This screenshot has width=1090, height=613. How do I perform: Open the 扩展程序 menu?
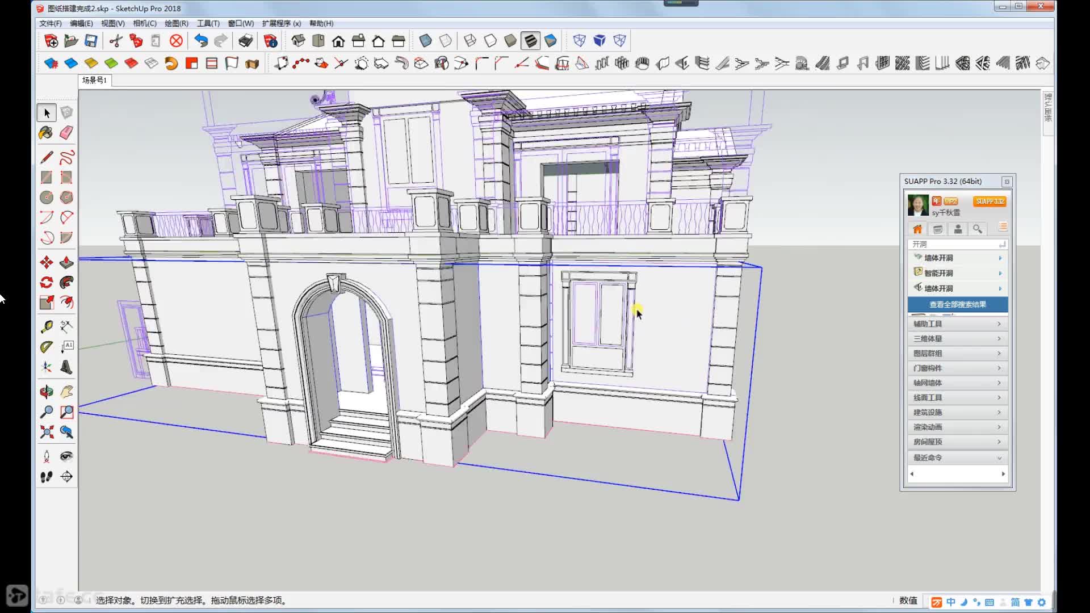[282, 23]
